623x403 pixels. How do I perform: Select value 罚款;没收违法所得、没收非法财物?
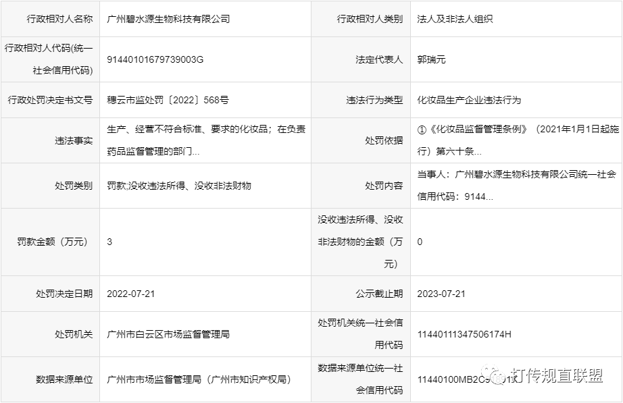click(179, 186)
